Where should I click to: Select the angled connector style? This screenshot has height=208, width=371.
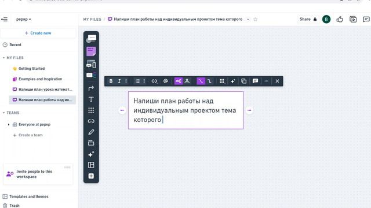(x=209, y=81)
